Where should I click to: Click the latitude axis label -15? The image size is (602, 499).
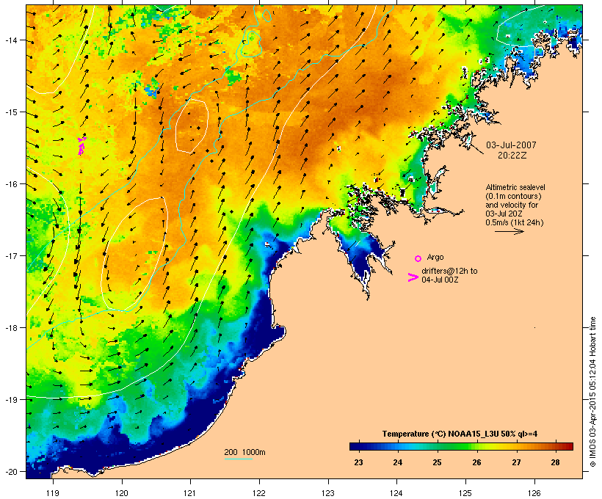[10, 112]
